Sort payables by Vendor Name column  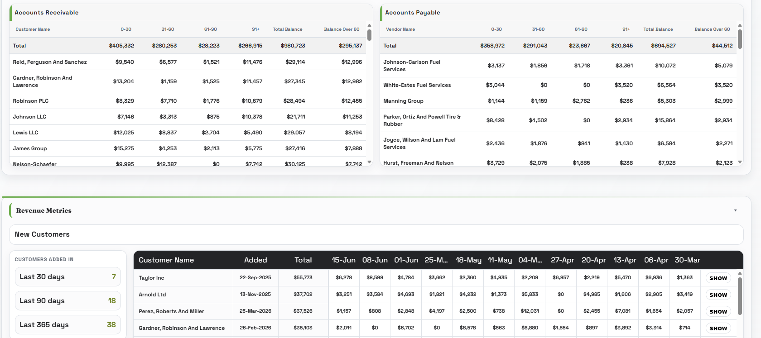(x=400, y=29)
